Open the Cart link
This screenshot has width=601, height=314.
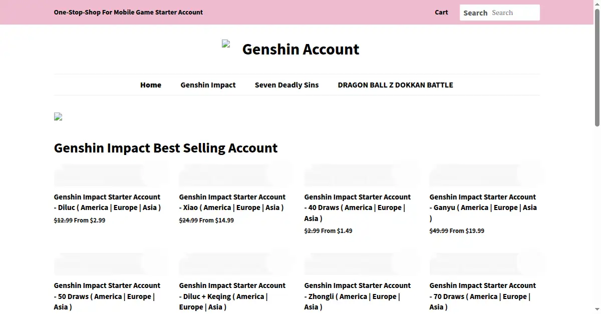pos(441,12)
